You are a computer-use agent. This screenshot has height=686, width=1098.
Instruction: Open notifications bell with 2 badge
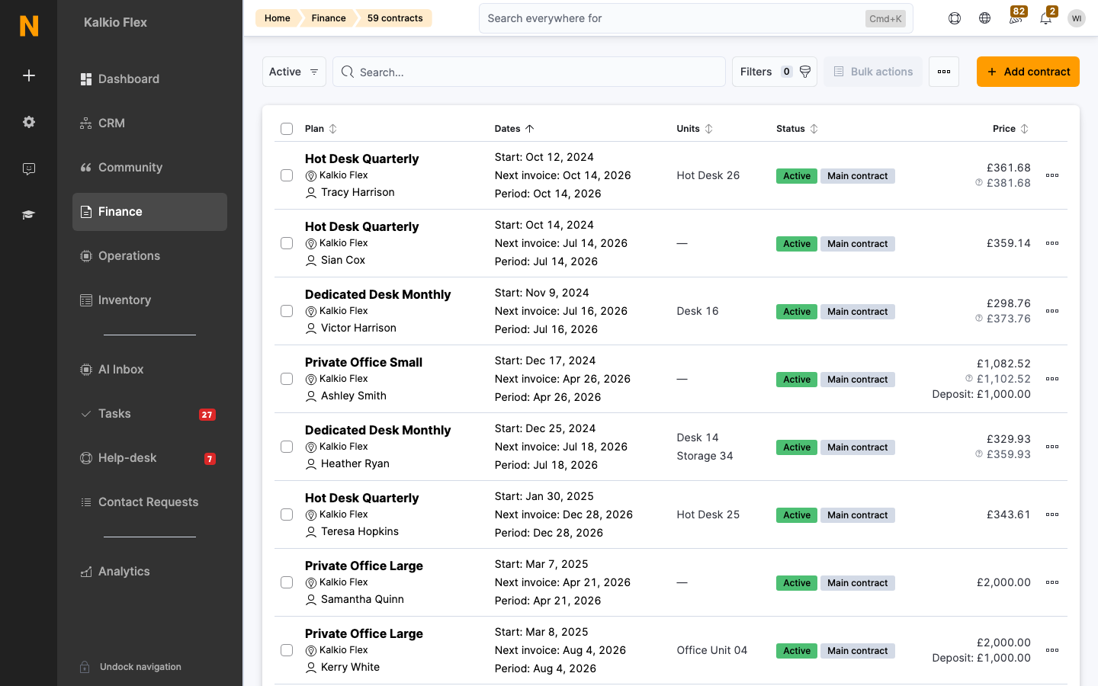click(x=1047, y=17)
